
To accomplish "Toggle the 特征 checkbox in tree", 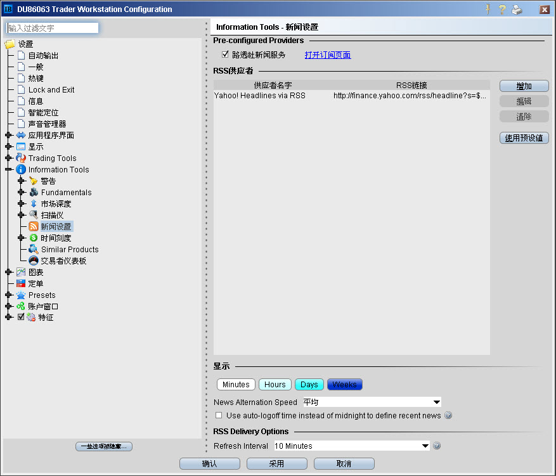I will click(x=21, y=317).
